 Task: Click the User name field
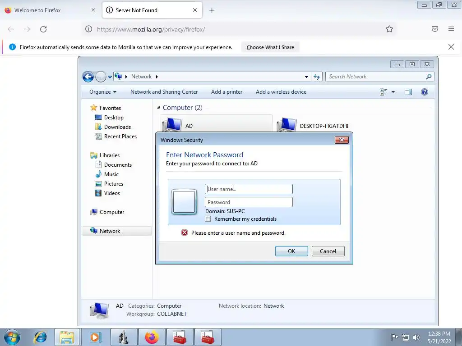point(249,189)
